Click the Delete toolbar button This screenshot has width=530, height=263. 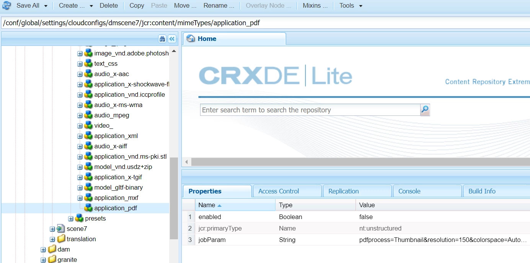pyautogui.click(x=109, y=5)
